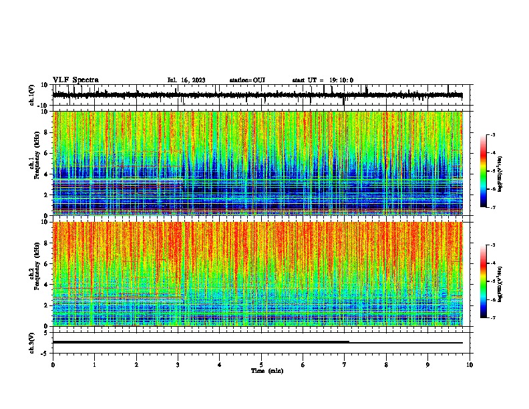This screenshot has width=529, height=409.
Task: Click the "4" kHz tick on ch.1 spectrogram
Action: (x=47, y=174)
